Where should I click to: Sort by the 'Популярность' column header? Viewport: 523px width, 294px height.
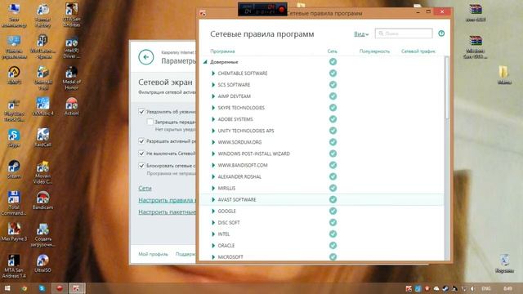click(374, 51)
